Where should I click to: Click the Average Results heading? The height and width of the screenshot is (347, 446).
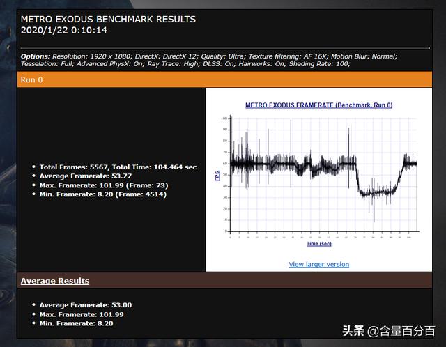tap(55, 281)
